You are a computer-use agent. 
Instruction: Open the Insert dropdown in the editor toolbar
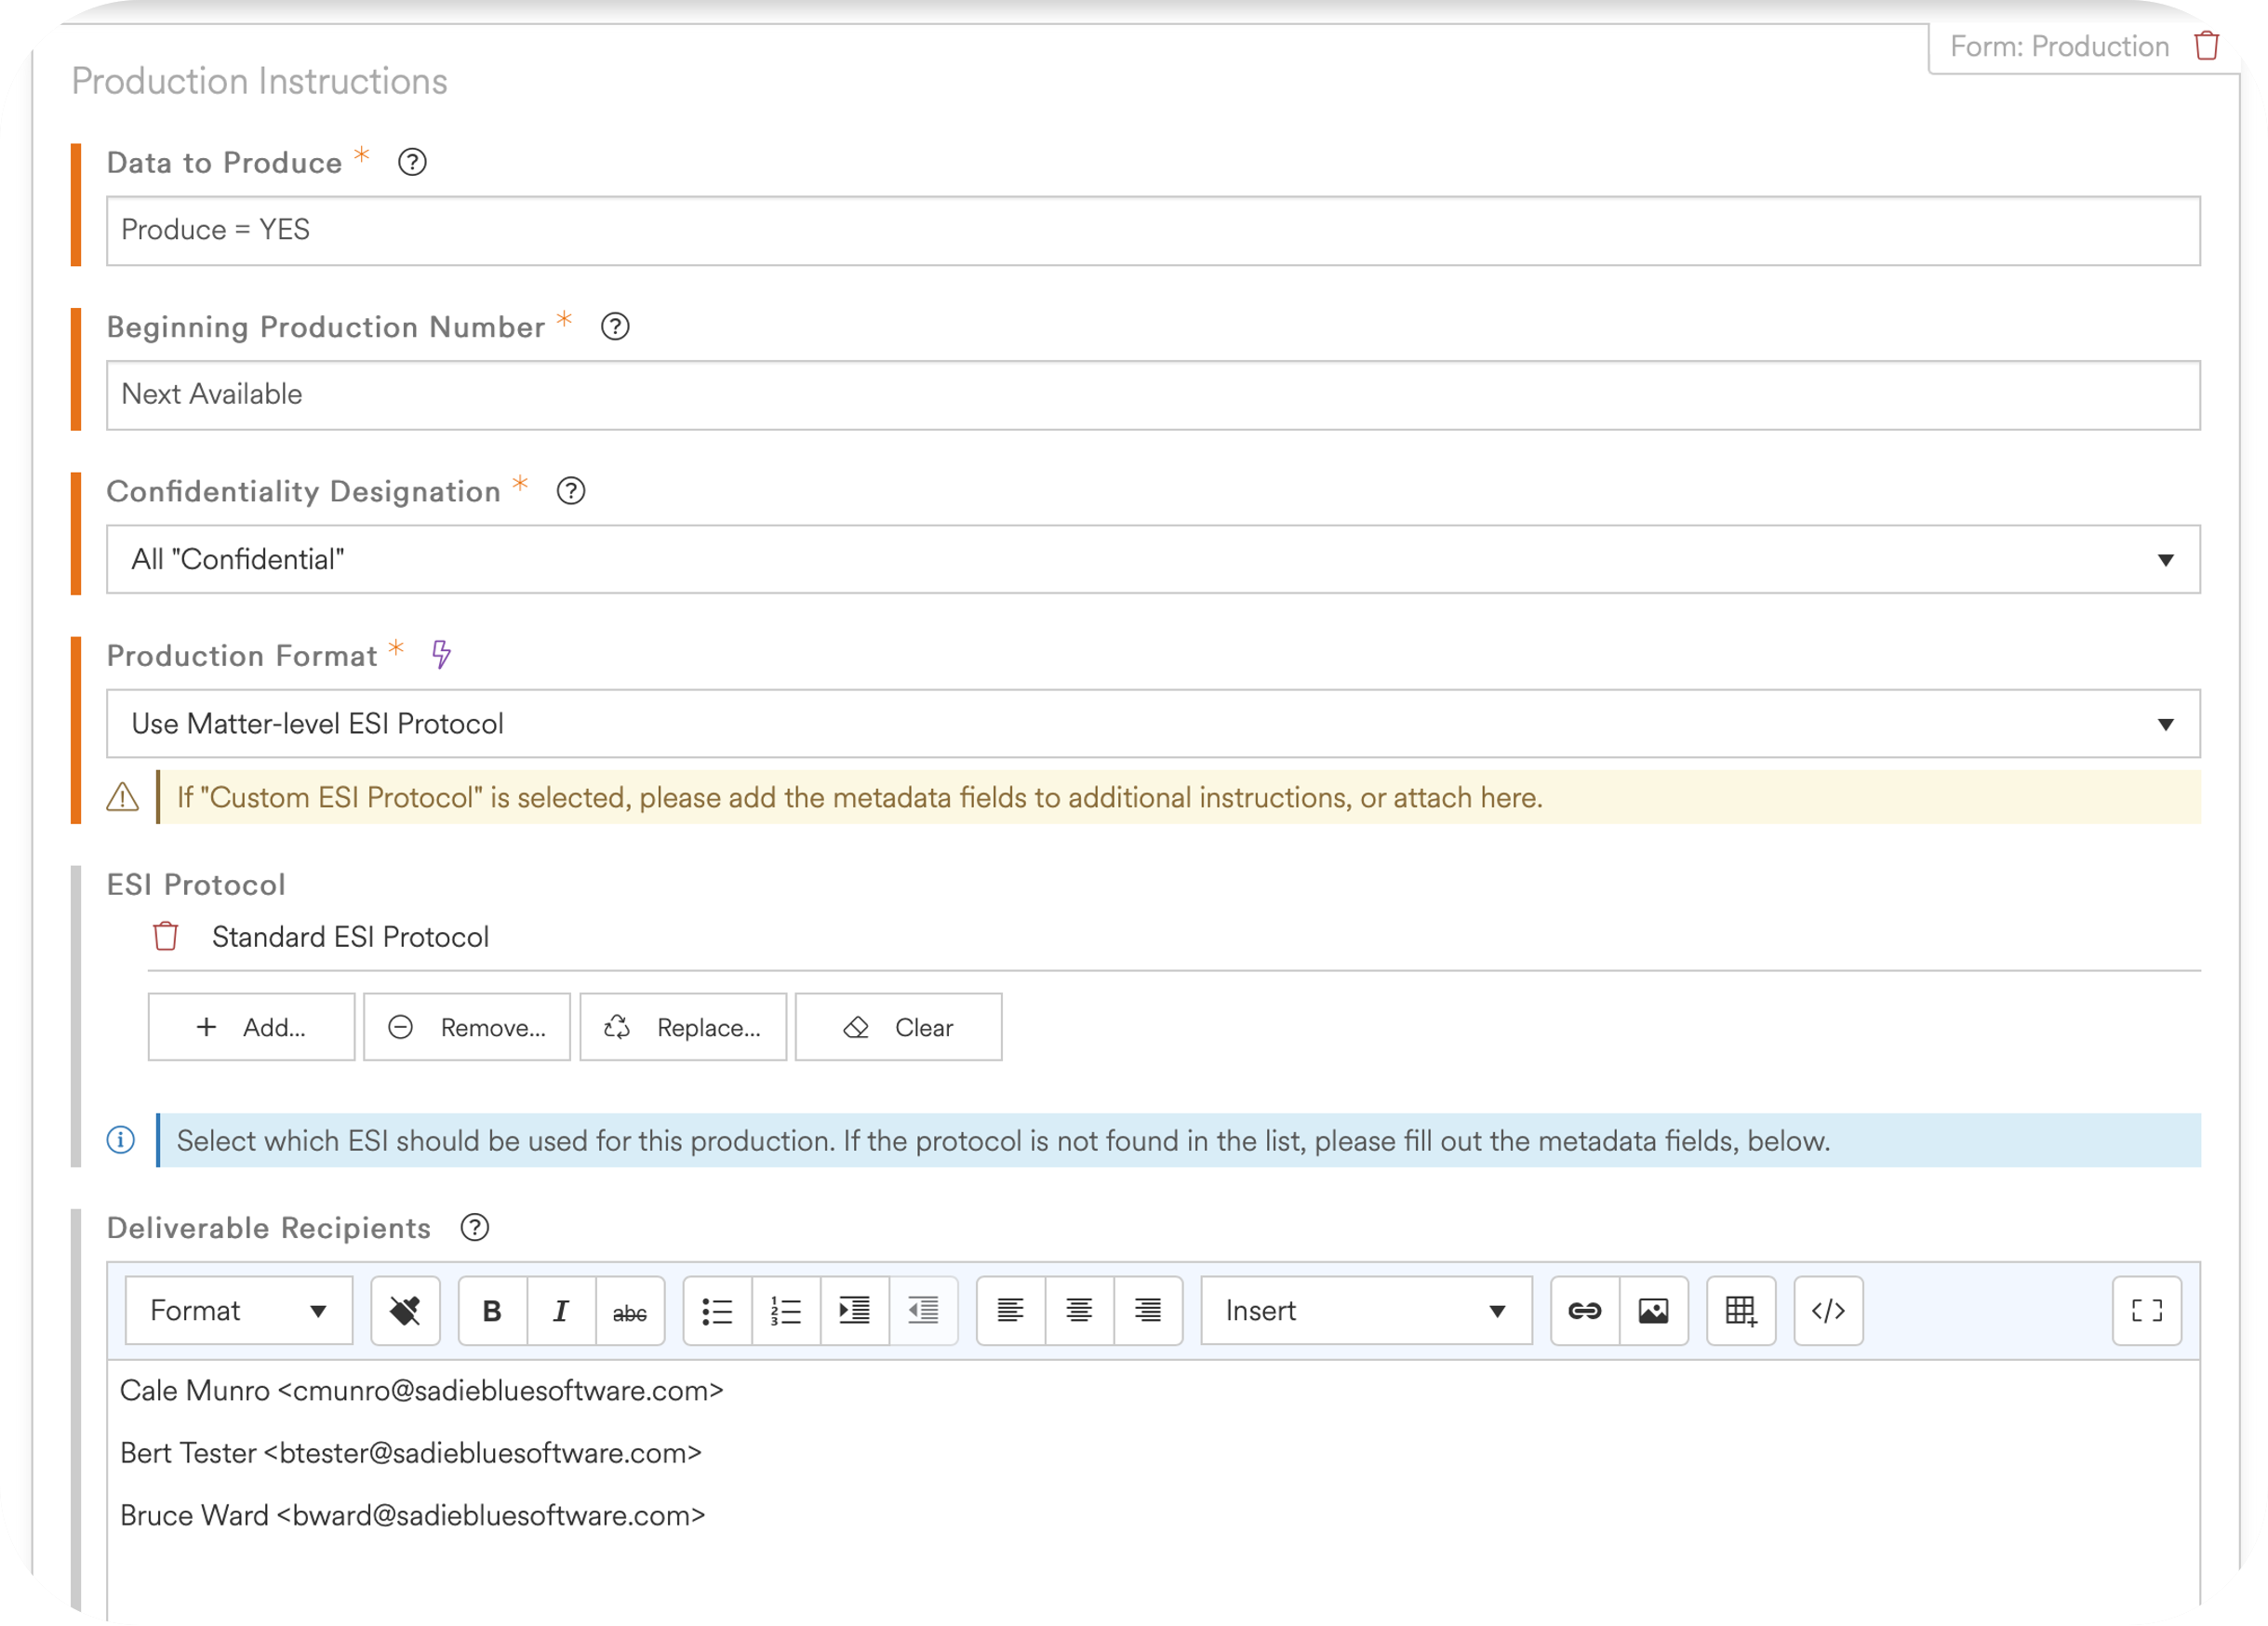(1365, 1311)
